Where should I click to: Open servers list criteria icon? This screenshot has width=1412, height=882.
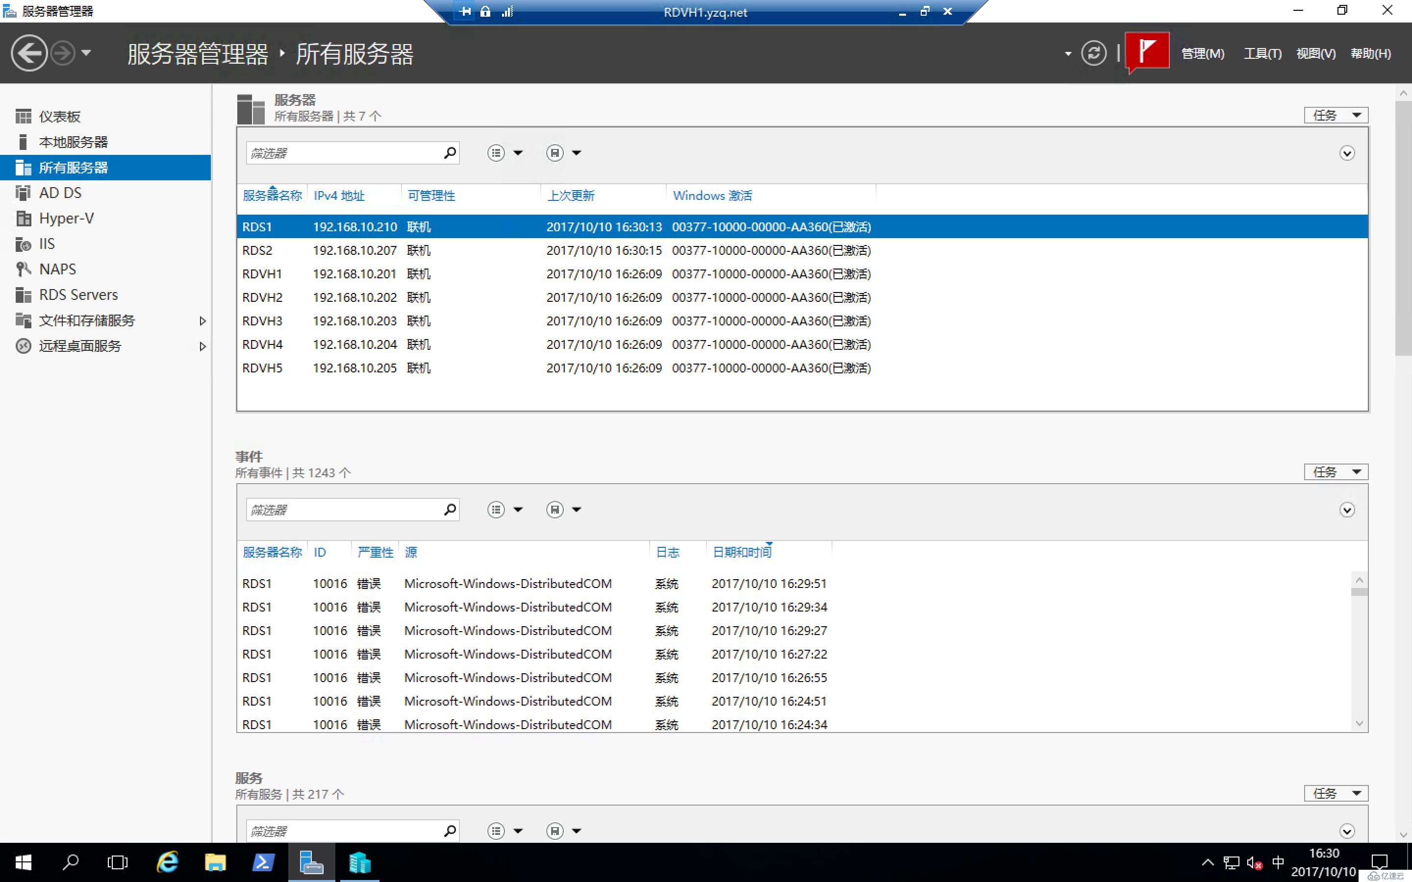coord(496,153)
